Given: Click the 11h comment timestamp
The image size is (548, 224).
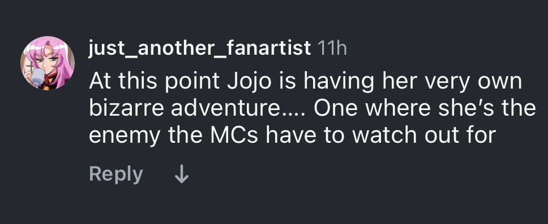Looking at the screenshot, I should tap(332, 48).
